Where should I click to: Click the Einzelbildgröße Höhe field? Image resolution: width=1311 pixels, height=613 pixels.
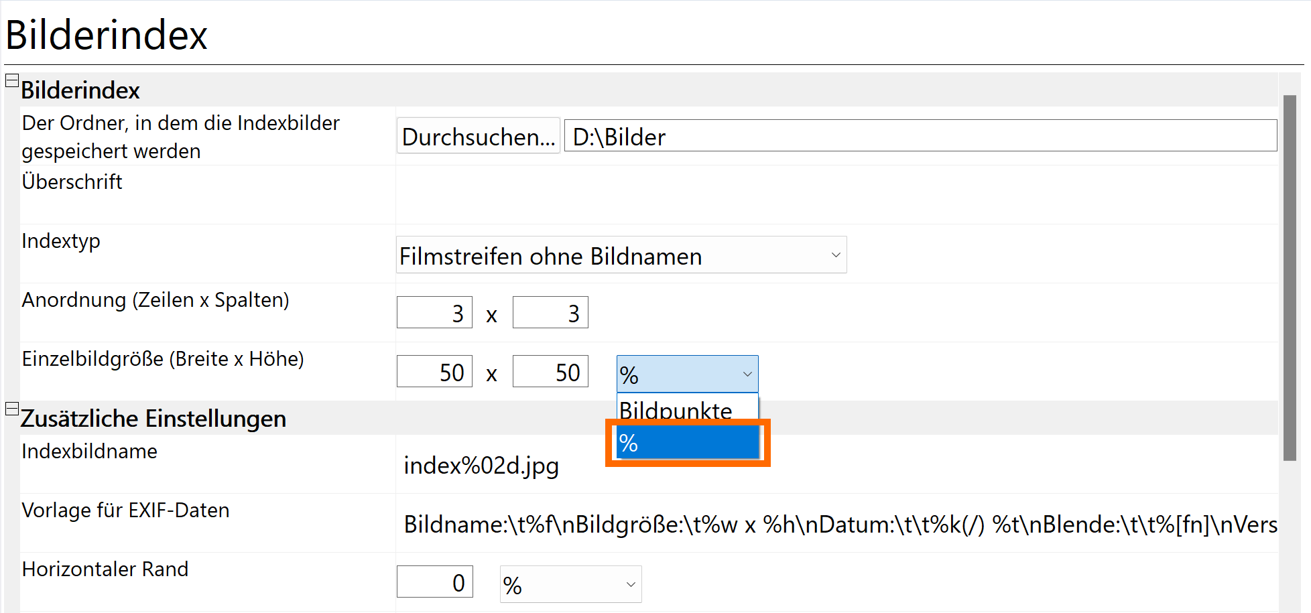click(x=550, y=372)
